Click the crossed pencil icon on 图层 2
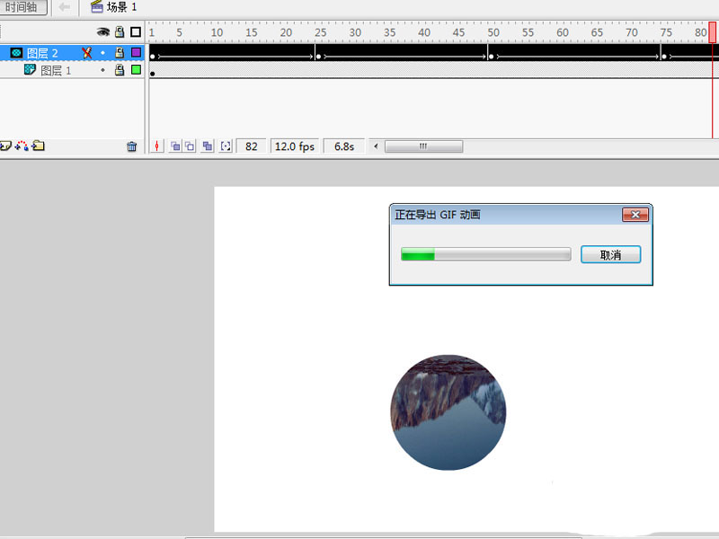The image size is (719, 539). point(86,53)
